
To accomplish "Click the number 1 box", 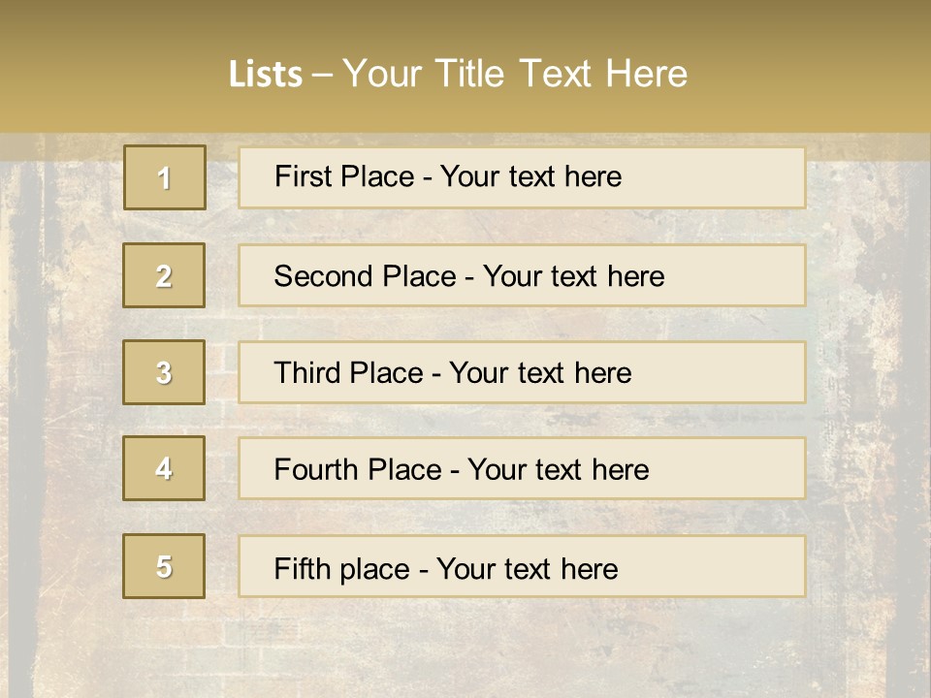I will click(164, 177).
